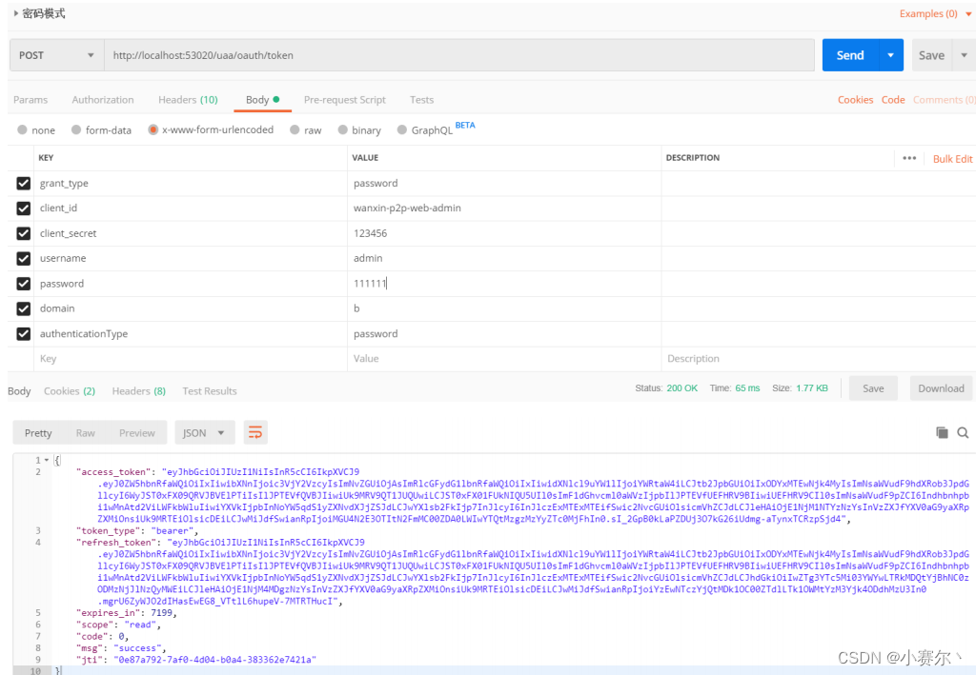This screenshot has height=675, width=976.
Task: Switch response view to Raw
Action: point(85,432)
